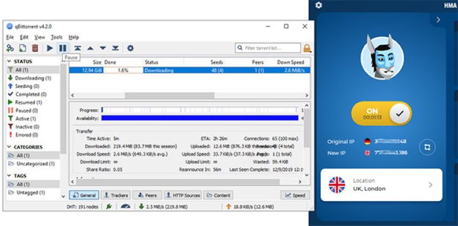
Task: Toggle the HMA VPN ON switch
Action: [382, 114]
